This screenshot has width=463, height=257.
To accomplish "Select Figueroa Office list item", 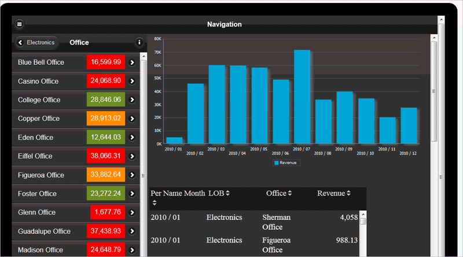I will click(x=41, y=175).
